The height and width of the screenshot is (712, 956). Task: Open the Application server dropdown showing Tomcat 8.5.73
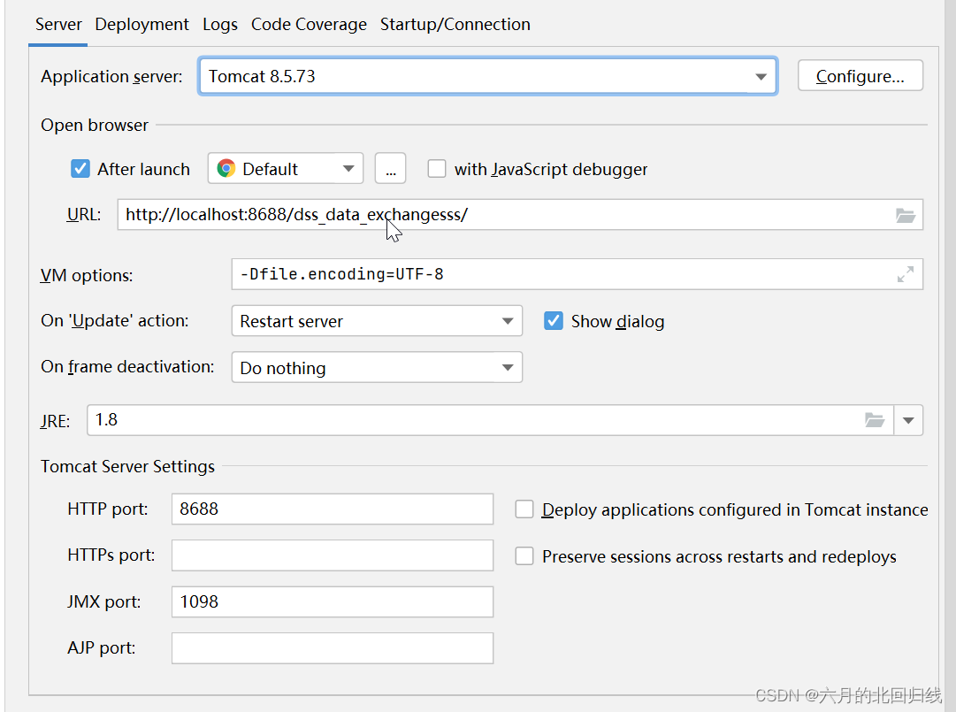click(488, 76)
